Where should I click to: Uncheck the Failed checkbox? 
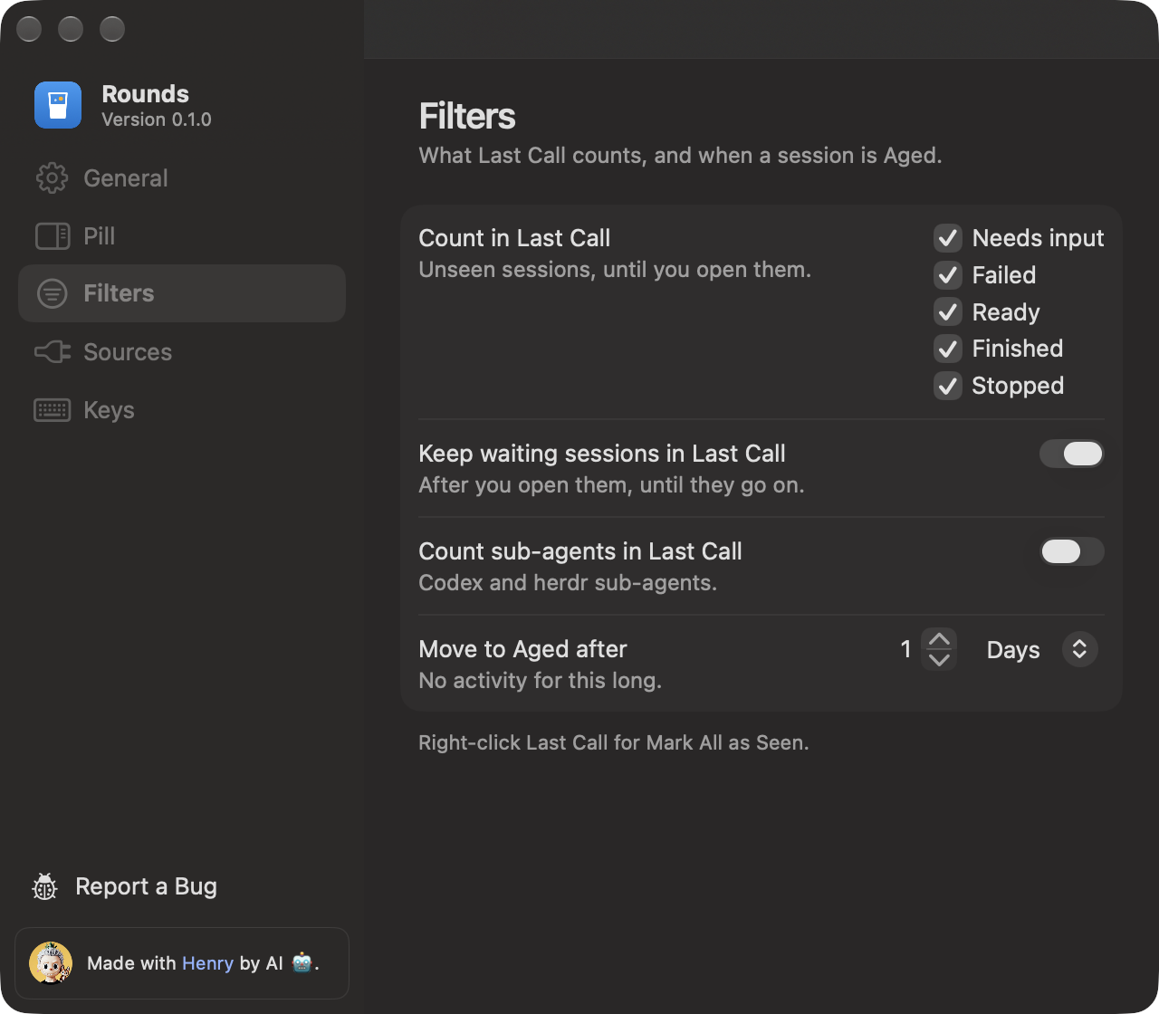click(x=948, y=275)
